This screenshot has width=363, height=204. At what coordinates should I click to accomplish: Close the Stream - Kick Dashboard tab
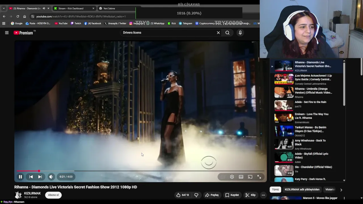pyautogui.click(x=93, y=8)
